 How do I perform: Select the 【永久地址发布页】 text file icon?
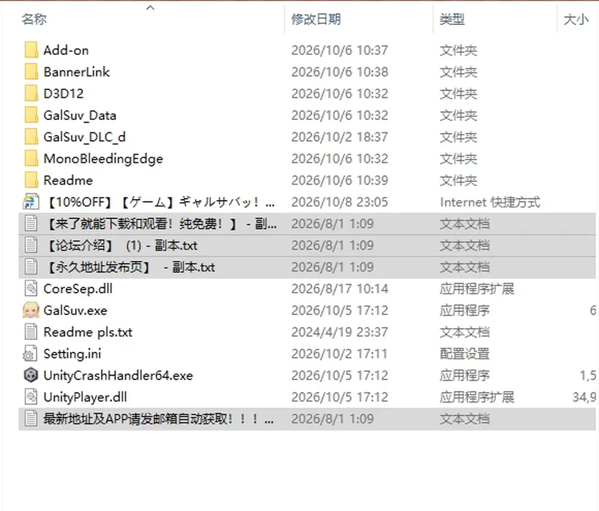[31, 267]
